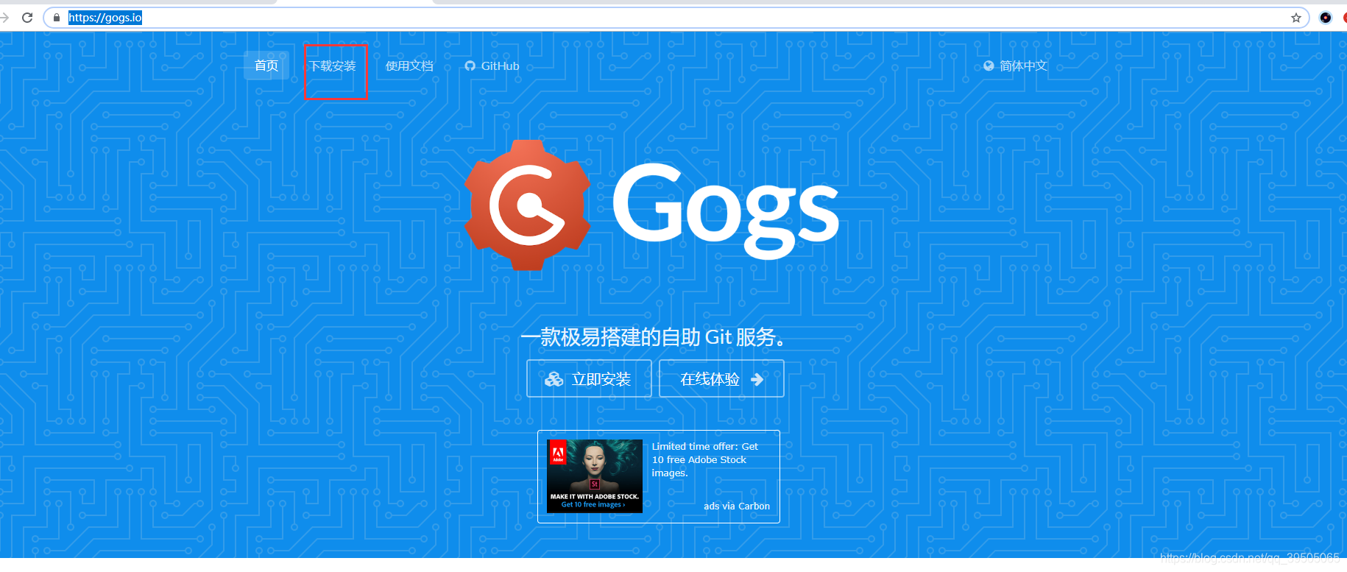Open the 使用文档 documentation page
Screen dimensions: 1347x572
[409, 66]
